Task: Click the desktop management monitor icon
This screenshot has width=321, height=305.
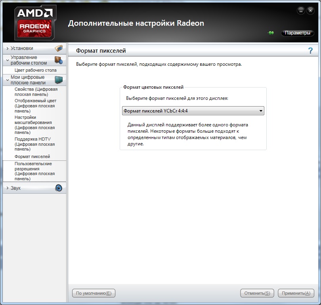Action: pyautogui.click(x=59, y=60)
